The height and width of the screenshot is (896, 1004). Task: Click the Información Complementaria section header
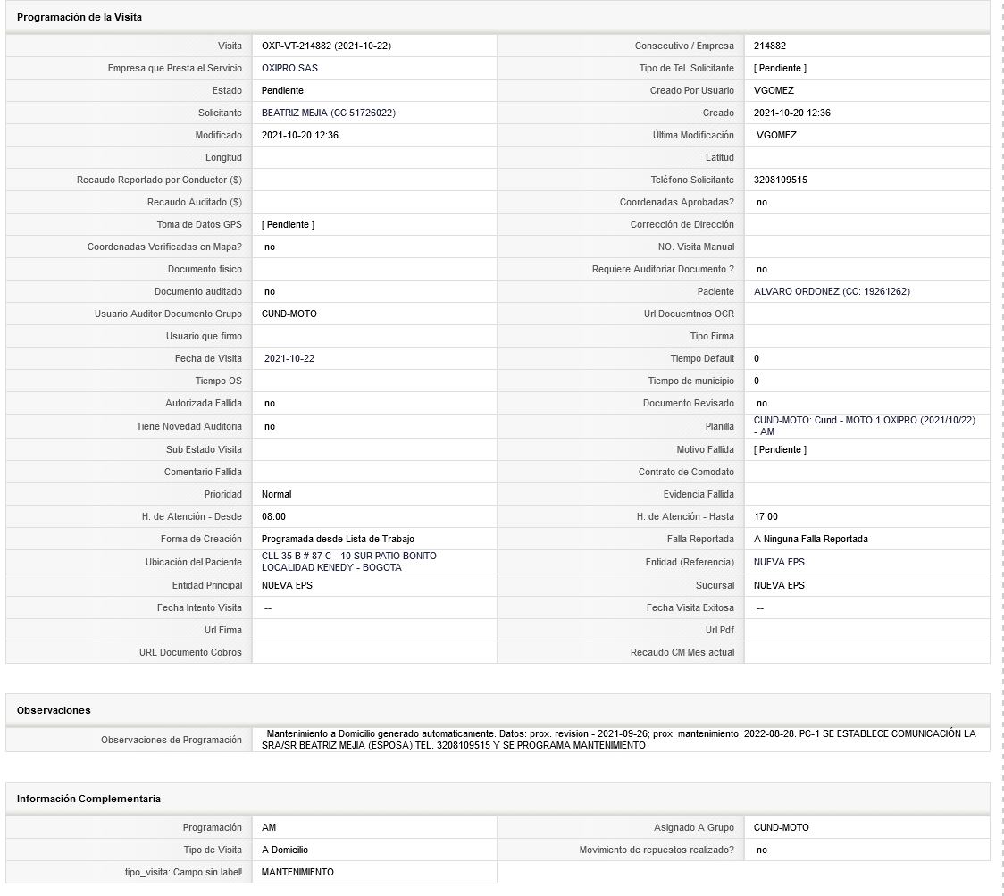pyautogui.click(x=88, y=799)
